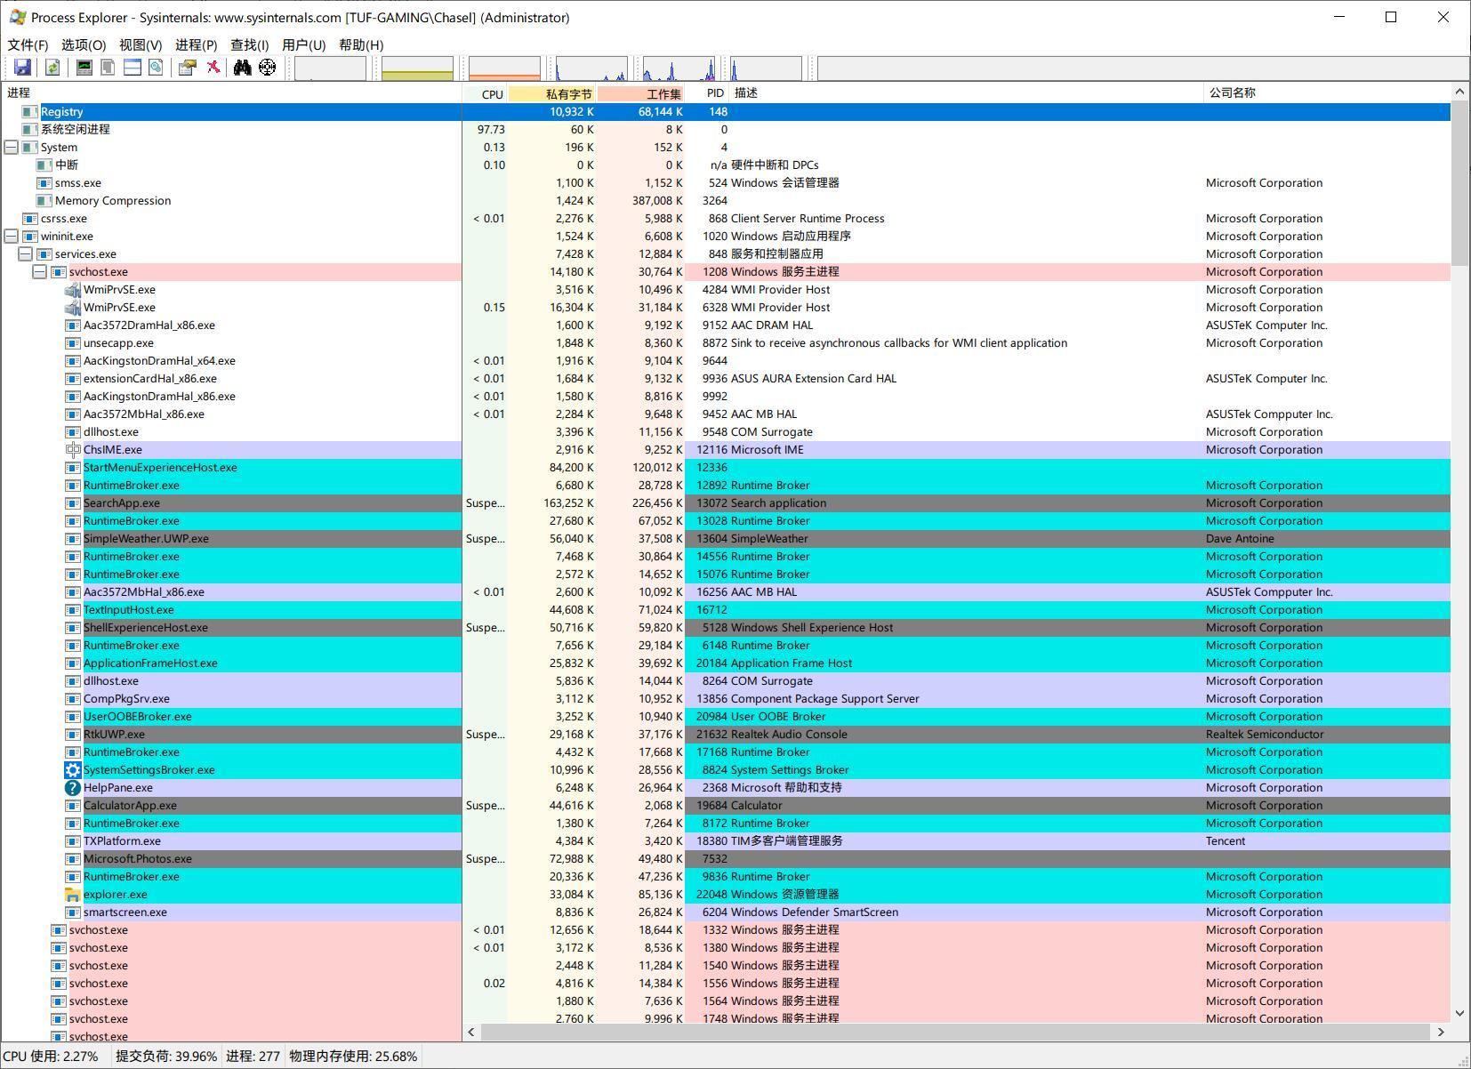Image resolution: width=1471 pixels, height=1069 pixels.
Task: Click the first WmiPrvSE.exe process icon
Action: click(73, 290)
